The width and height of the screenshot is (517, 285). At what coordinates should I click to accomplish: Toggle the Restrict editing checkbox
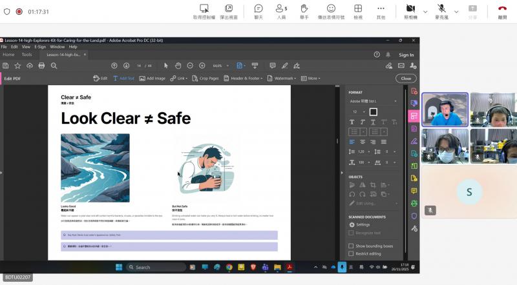352,253
